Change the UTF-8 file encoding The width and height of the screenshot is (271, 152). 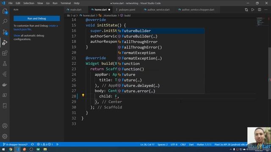point(174,144)
